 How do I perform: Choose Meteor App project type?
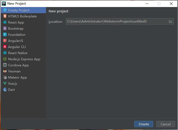coord(23,77)
